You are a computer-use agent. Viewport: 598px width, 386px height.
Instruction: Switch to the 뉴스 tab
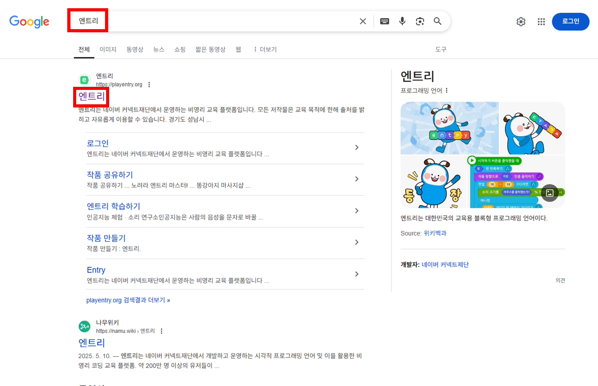click(159, 49)
